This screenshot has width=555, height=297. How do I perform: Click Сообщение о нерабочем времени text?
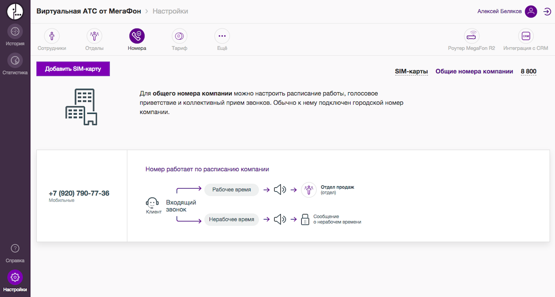tap(337, 219)
